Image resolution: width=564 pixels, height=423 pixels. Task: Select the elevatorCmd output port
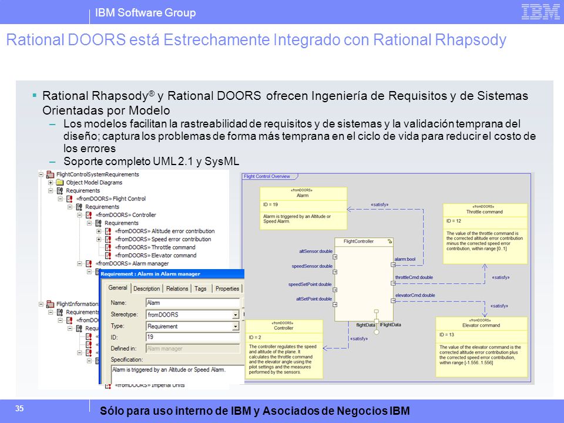point(393,301)
